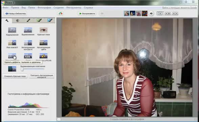Apply the Мне повезёт! auto fix
Screen dimensions: 199x122
12,44
